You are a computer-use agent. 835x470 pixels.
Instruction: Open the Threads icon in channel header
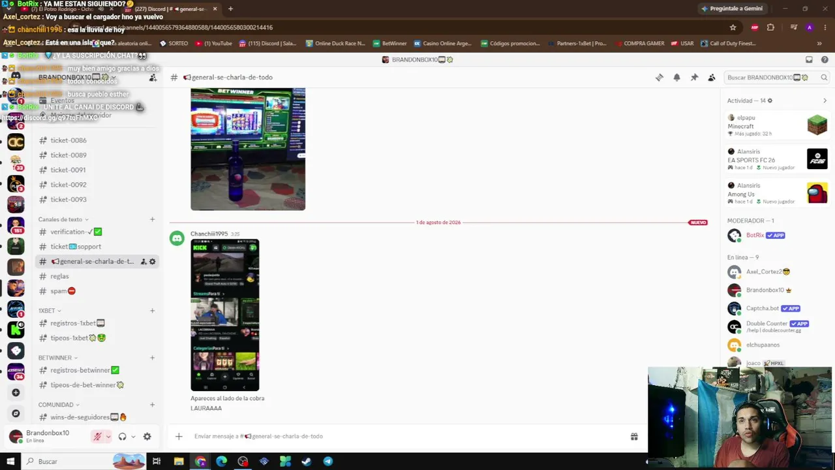660,77
